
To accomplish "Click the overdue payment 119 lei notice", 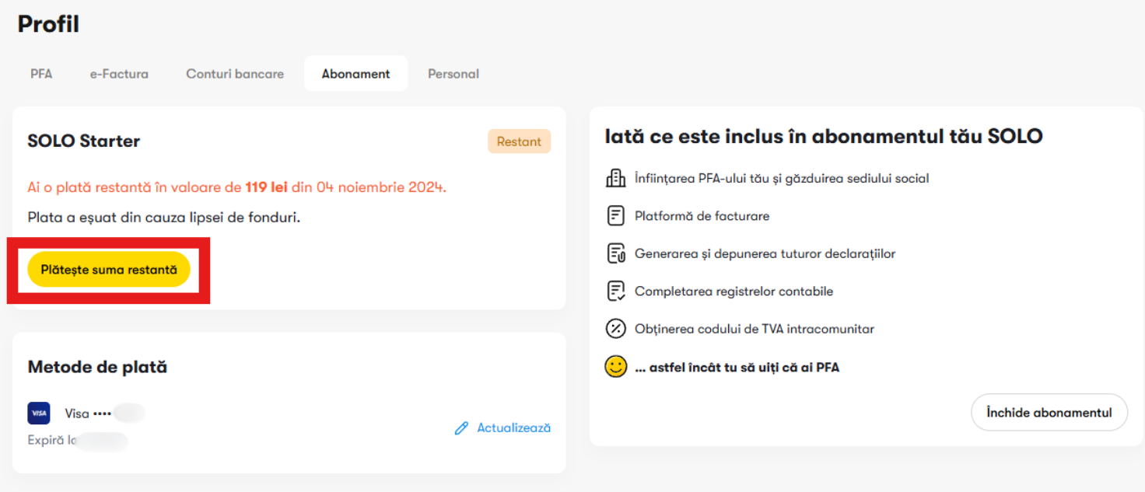I will coord(236,187).
